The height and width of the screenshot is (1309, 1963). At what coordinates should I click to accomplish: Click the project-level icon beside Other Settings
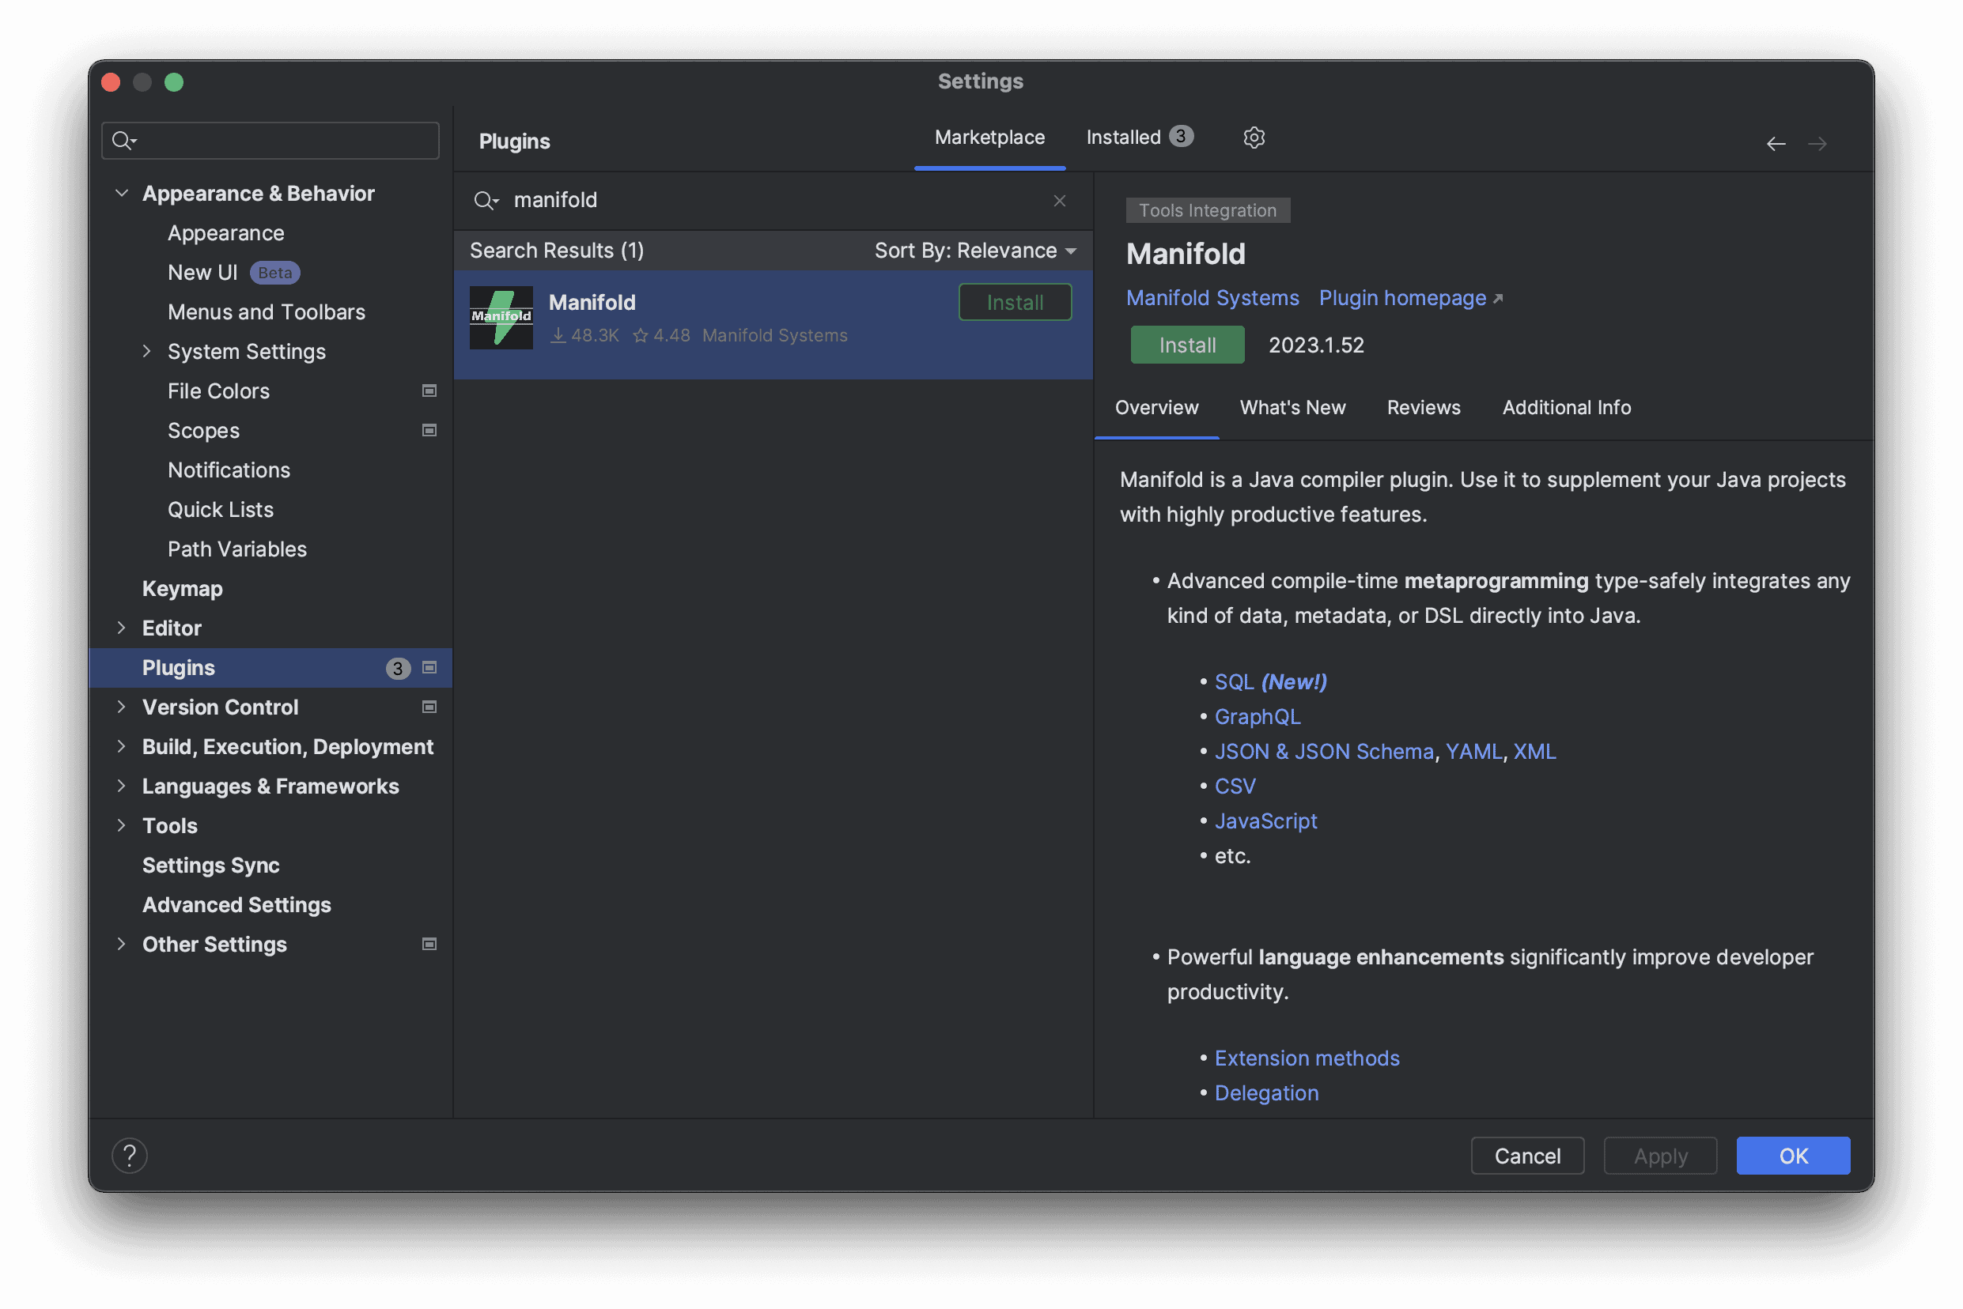[429, 944]
